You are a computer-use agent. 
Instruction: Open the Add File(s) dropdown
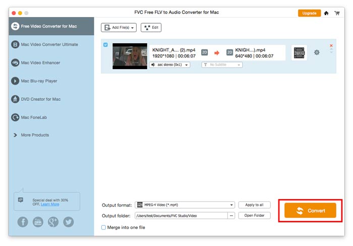tap(119, 27)
